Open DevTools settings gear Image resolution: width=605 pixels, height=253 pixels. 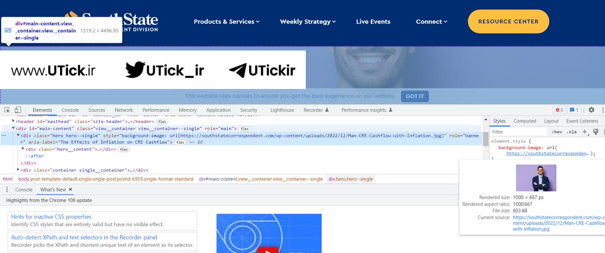coord(591,110)
